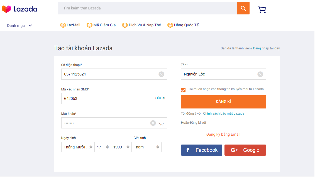The image size is (315, 177).
Task: Click Đăng ký bằng Email button
Action: pyautogui.click(x=223, y=134)
